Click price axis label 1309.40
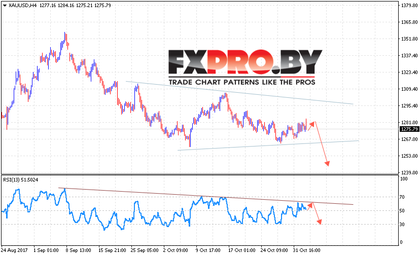The width and height of the screenshot is (420, 256). coord(409,89)
